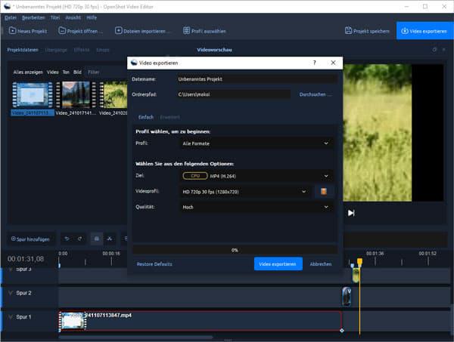454x342 pixels.
Task: Click the jump to end playback button
Action: click(351, 213)
